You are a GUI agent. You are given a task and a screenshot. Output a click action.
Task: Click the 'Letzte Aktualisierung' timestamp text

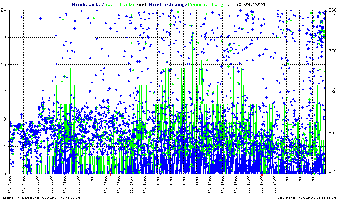(x=42, y=198)
